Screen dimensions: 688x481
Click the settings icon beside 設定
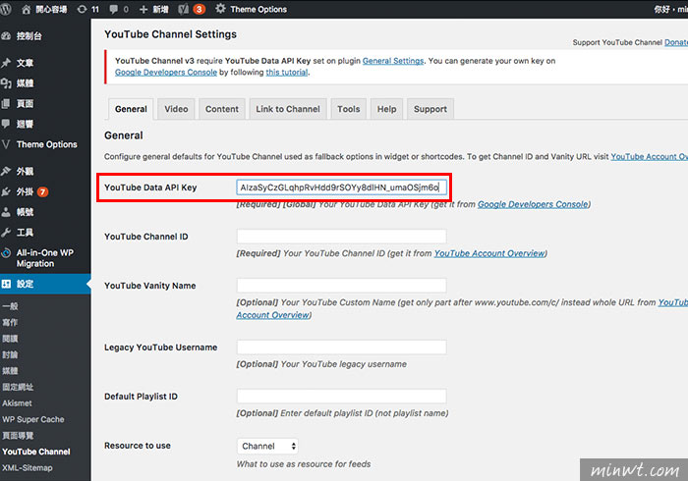pos(6,284)
